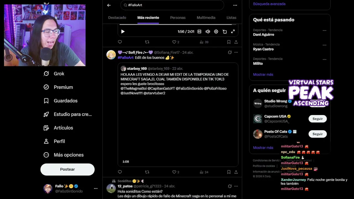Screen dimensions: 354x199
Task: Open more menu on 12_patos post
Action: (x=236, y=186)
